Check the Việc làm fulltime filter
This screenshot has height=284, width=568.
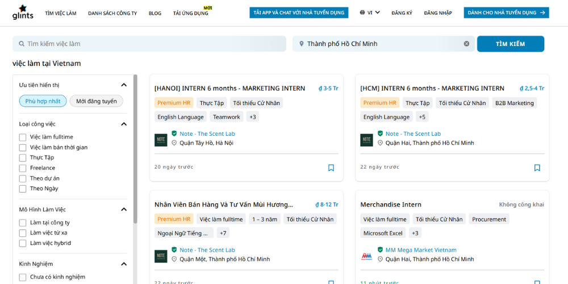tap(23, 137)
